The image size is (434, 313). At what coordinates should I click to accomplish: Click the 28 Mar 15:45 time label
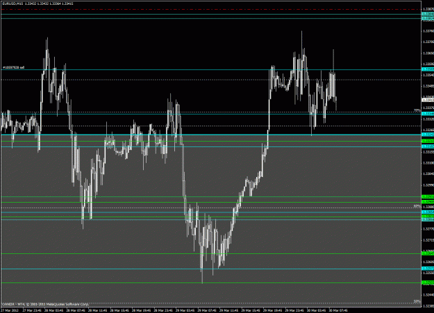(x=119, y=310)
